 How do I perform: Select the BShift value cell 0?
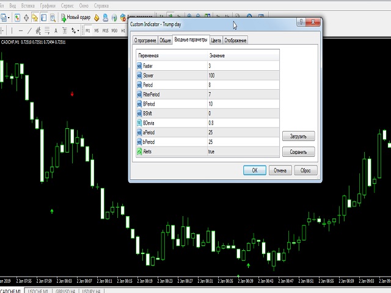pyautogui.click(x=243, y=114)
